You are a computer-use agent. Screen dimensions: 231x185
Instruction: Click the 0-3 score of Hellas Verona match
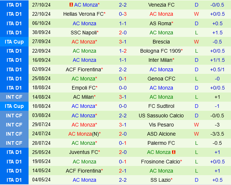[x=123, y=14]
